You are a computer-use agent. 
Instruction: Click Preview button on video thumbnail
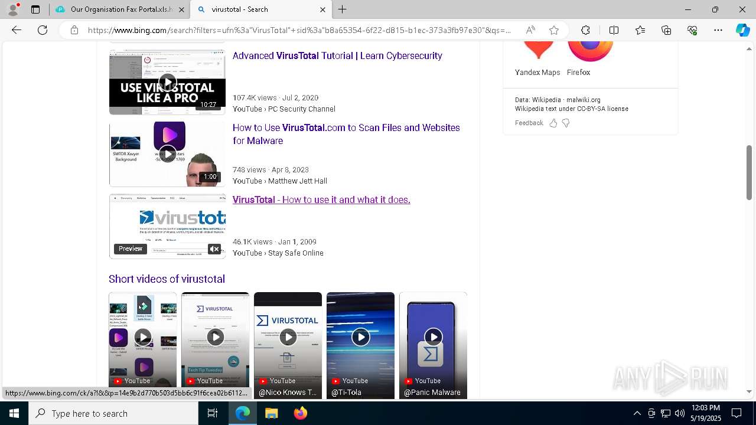[131, 249]
